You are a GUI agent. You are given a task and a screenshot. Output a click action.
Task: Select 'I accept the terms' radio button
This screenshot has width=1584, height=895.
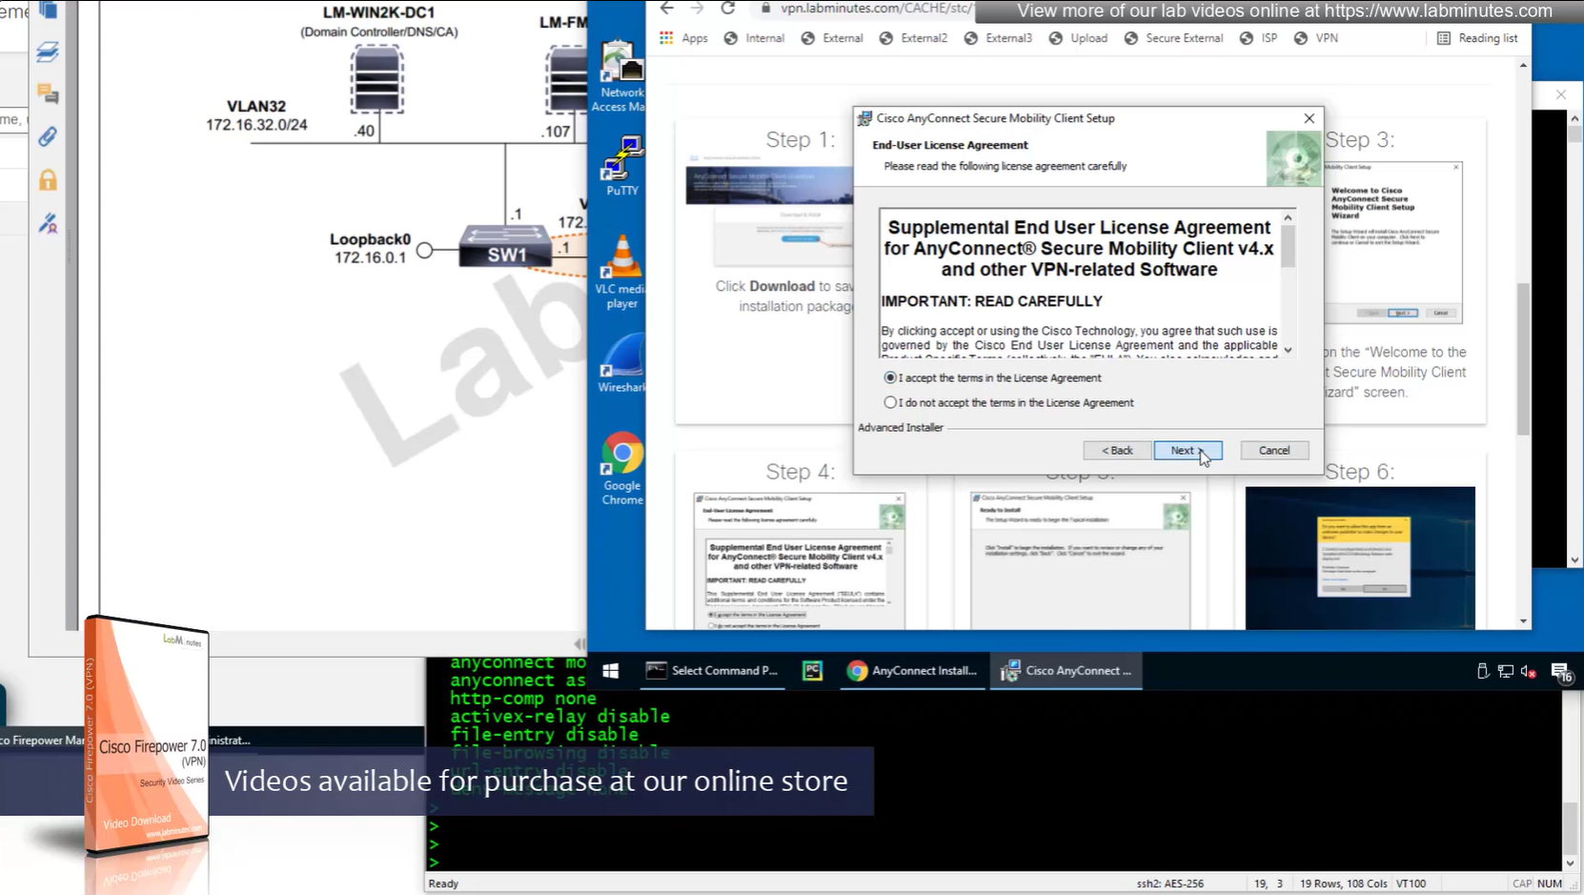pos(890,378)
